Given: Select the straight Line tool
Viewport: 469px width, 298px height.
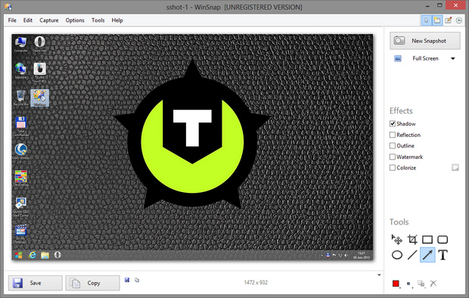Looking at the screenshot, I should (412, 255).
